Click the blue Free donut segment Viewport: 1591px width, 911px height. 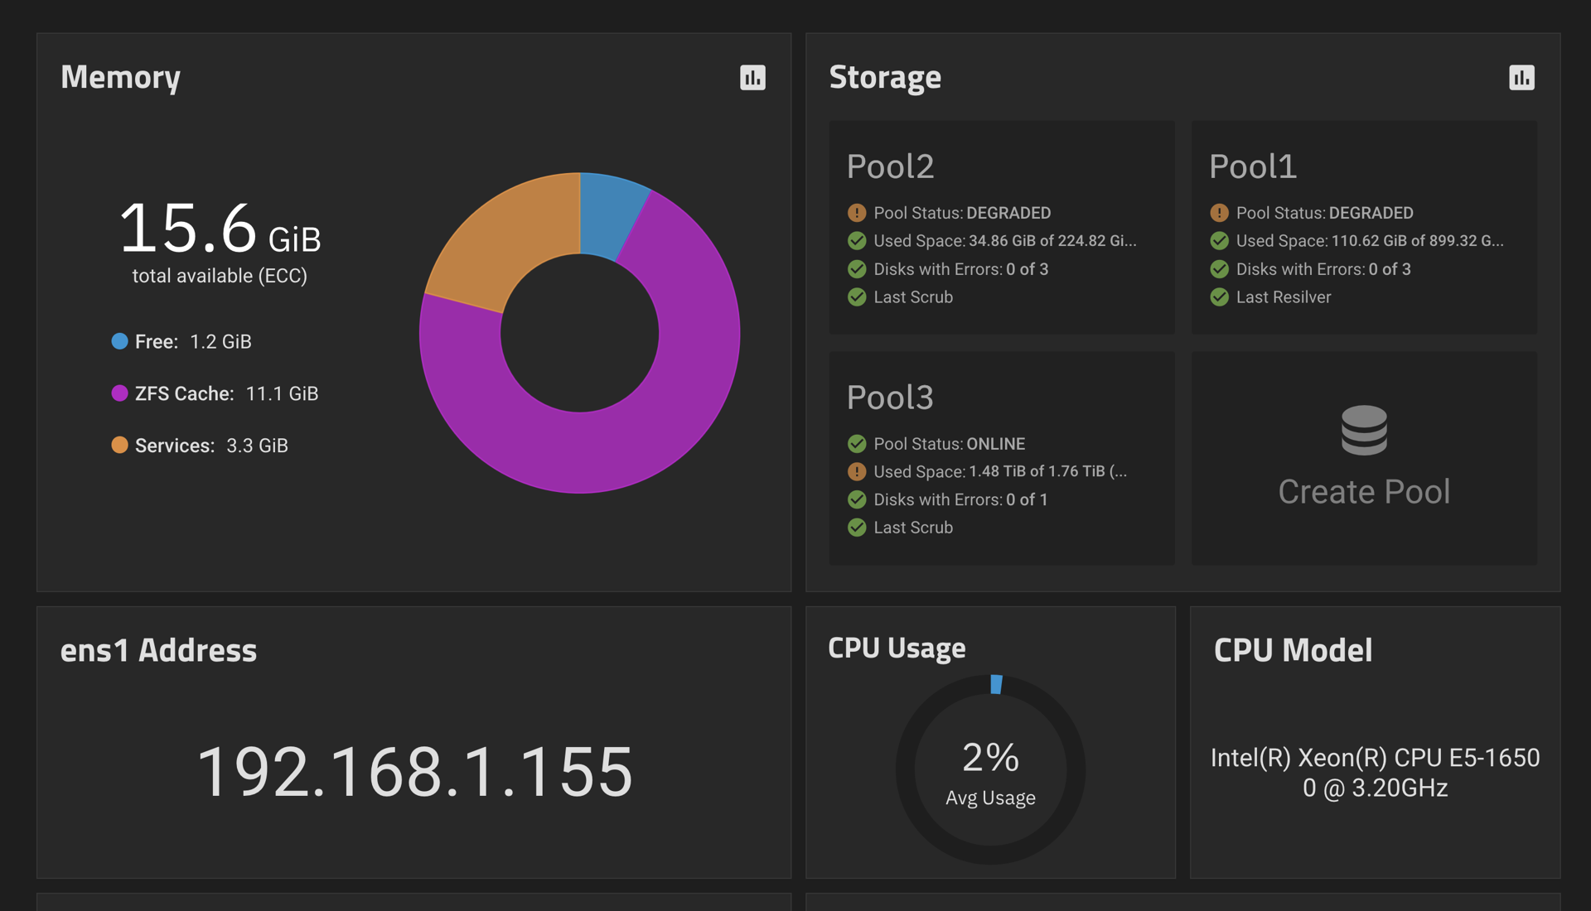[609, 215]
